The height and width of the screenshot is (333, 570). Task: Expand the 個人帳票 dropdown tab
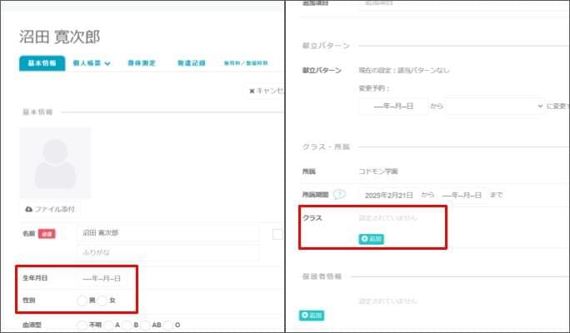[x=92, y=63]
